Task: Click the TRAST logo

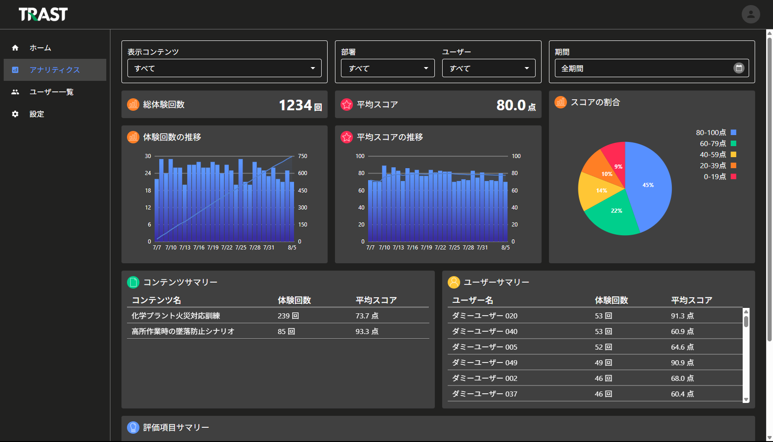Action: coord(43,15)
